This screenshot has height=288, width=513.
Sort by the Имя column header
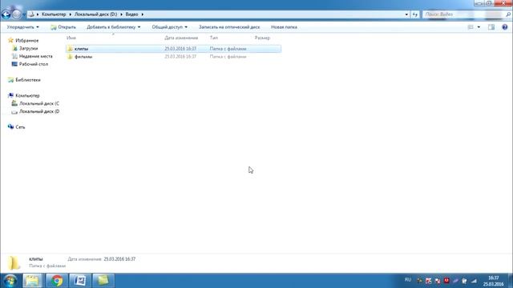[71, 38]
